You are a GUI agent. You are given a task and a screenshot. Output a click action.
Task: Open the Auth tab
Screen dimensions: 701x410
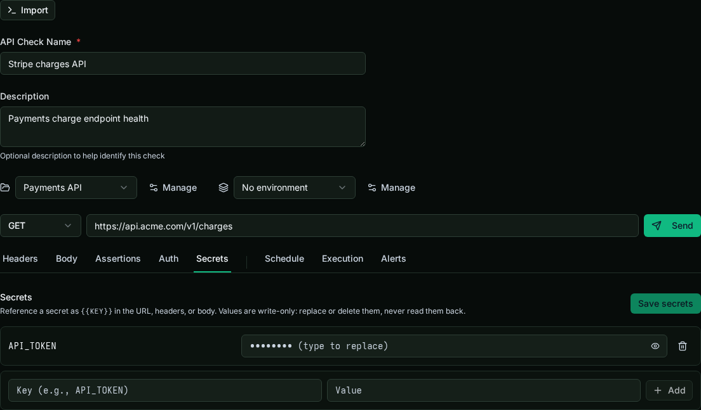pyautogui.click(x=168, y=259)
